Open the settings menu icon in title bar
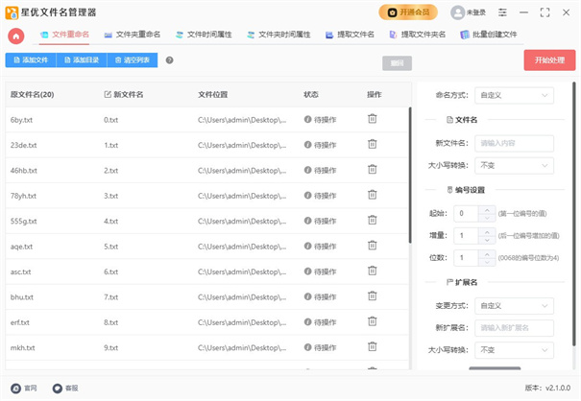Screen dimensions: 581x401 click(501, 12)
